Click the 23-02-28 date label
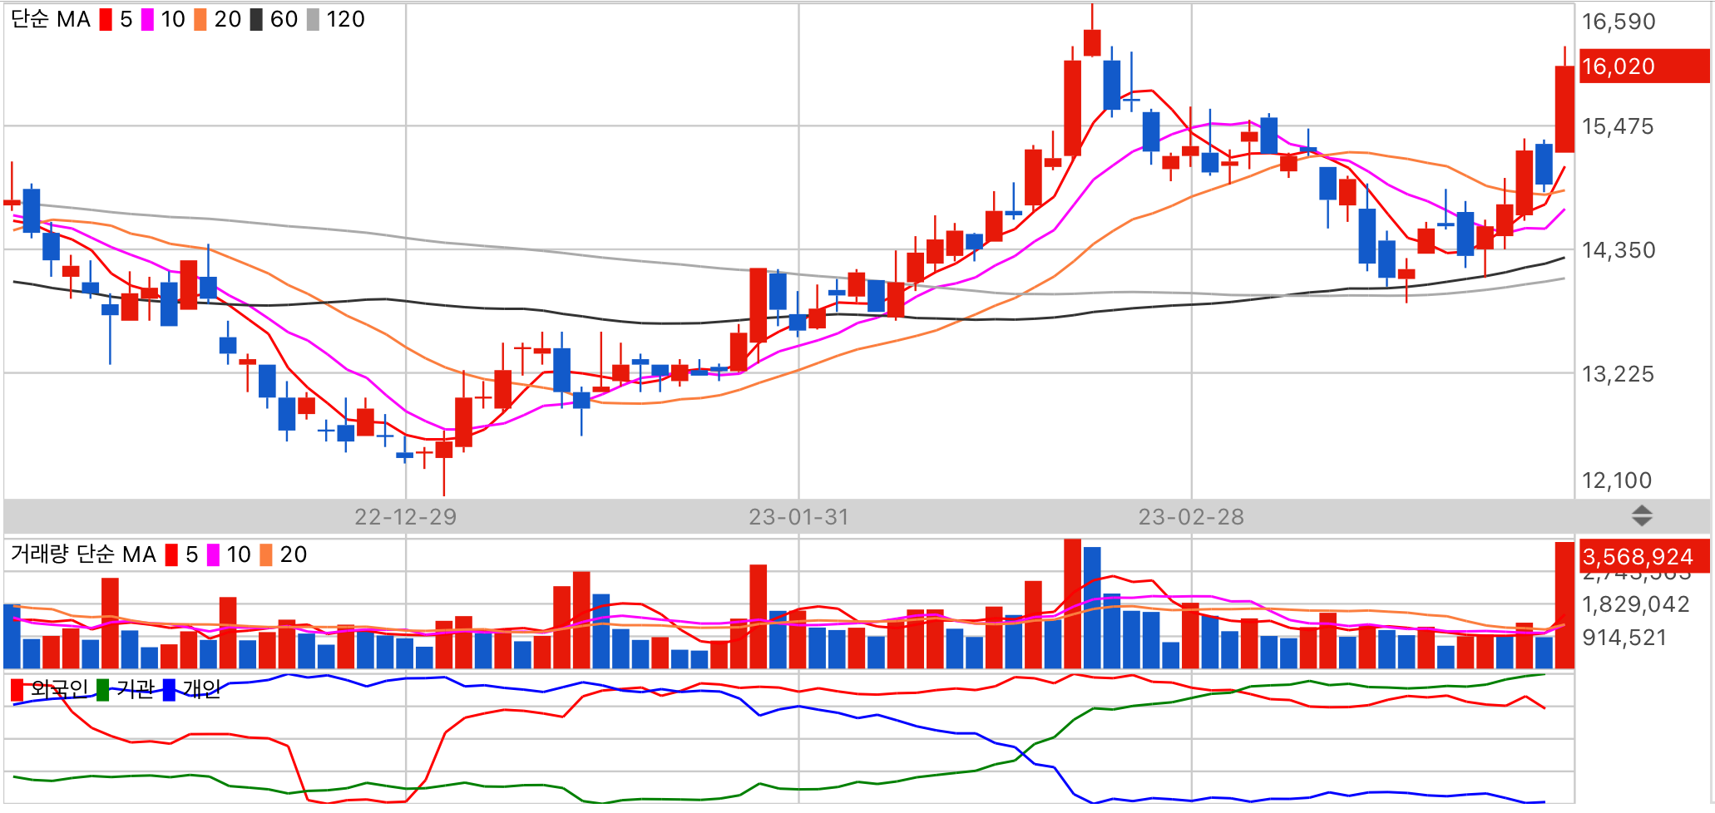Viewport: 1715px width, 813px height. 1191,517
